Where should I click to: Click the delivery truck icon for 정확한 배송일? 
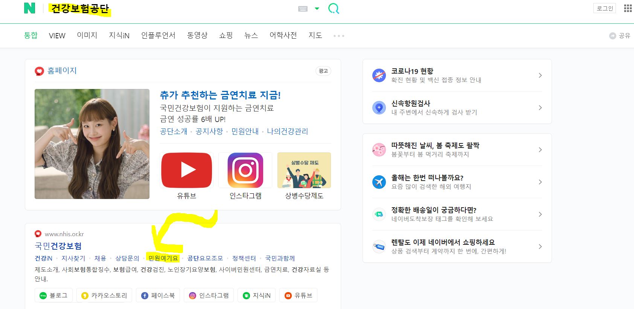coord(379,214)
